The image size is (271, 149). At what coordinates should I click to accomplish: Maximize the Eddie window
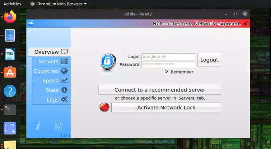[x=235, y=14]
